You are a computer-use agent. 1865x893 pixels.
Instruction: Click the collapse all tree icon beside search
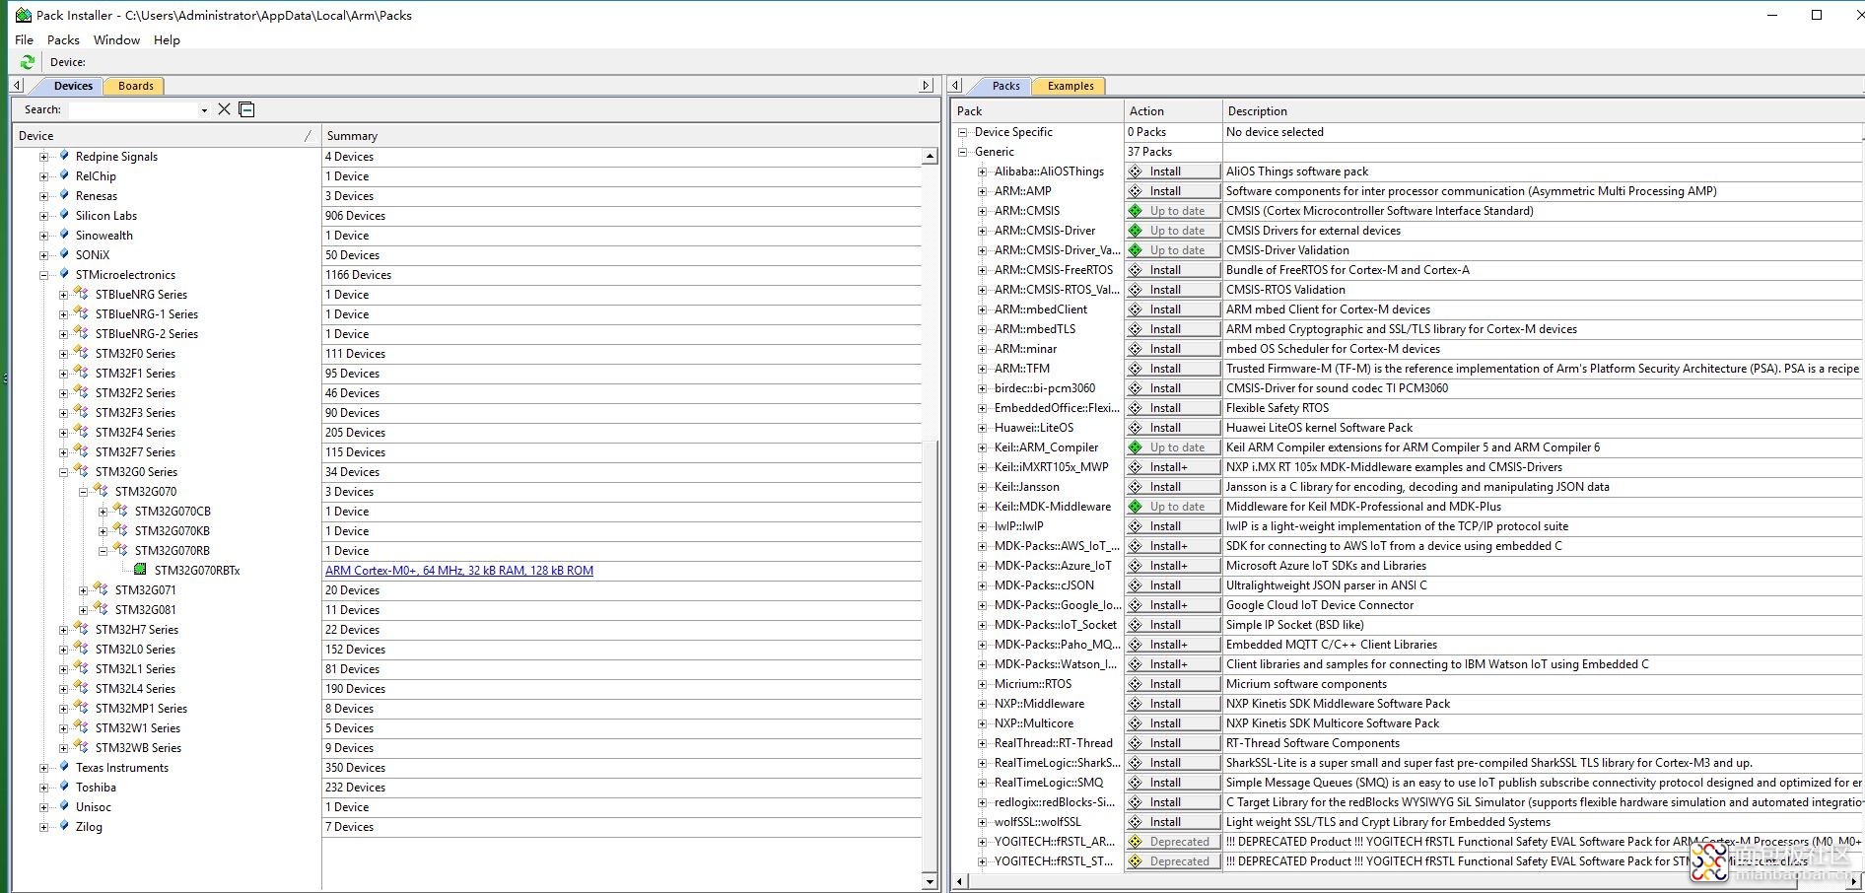pyautogui.click(x=247, y=109)
